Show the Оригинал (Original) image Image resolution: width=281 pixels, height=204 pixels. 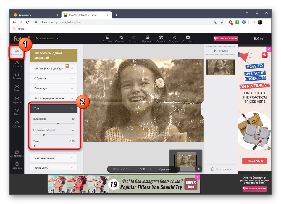148,39
